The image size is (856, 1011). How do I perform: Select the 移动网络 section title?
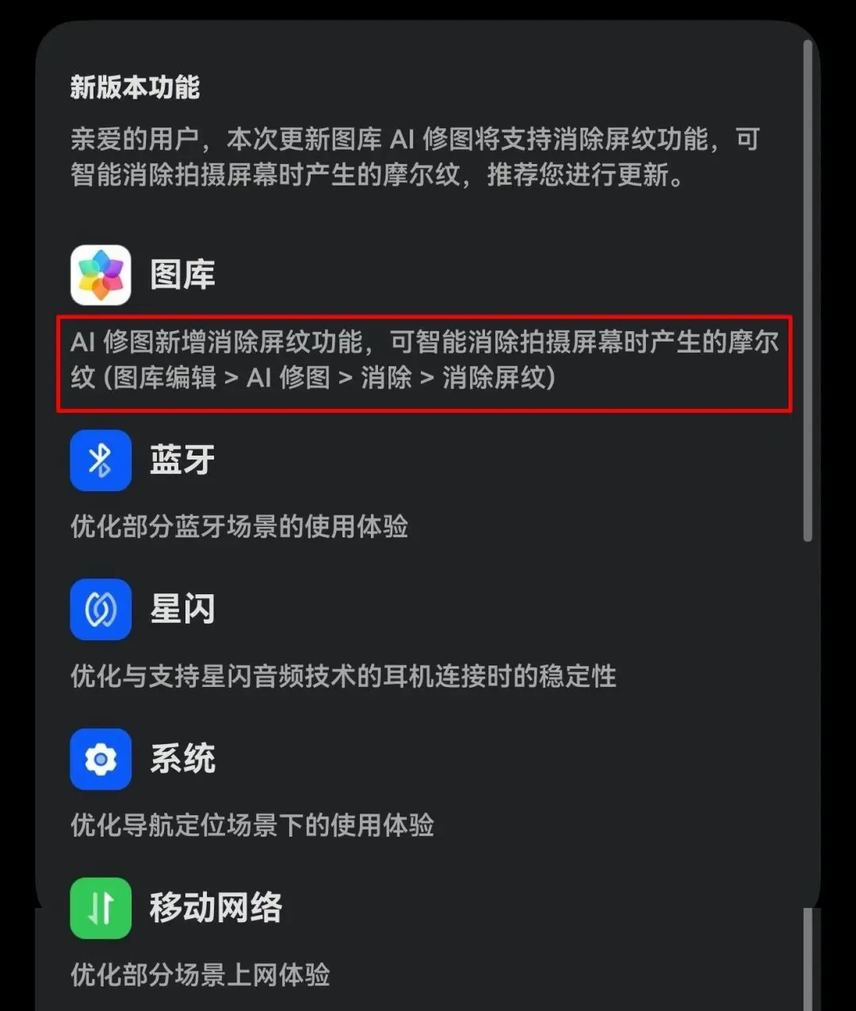point(216,908)
